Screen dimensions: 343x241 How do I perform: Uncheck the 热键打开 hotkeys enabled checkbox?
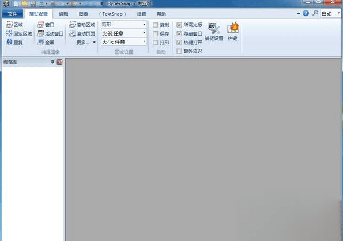pos(179,43)
